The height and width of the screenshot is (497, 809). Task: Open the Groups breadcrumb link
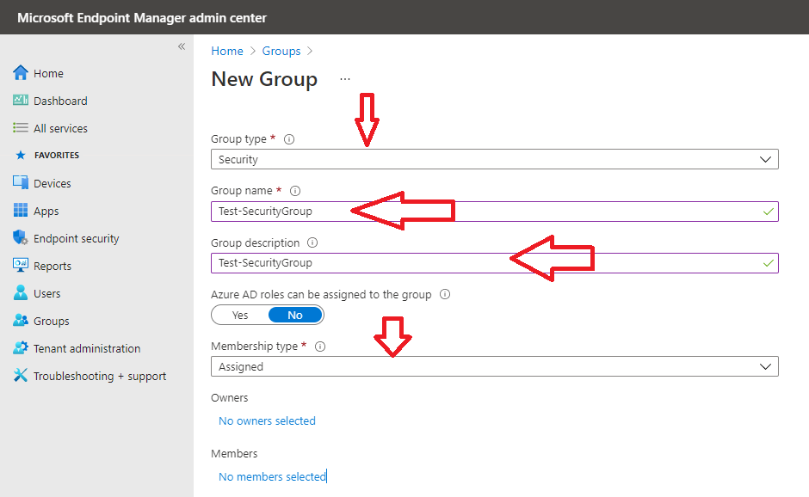click(281, 51)
